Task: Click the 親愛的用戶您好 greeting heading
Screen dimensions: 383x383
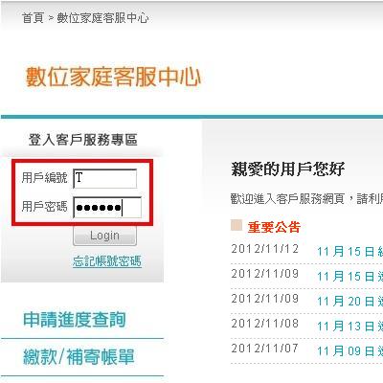Action: (x=288, y=169)
